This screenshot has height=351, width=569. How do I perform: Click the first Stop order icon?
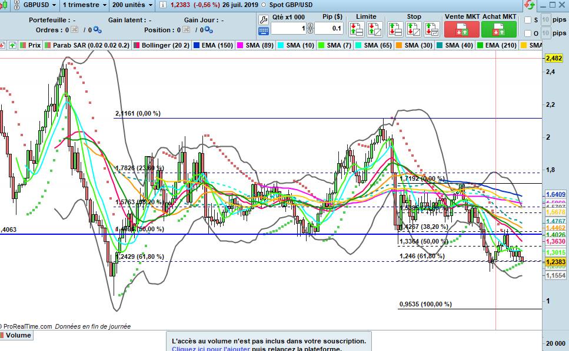(x=395, y=29)
